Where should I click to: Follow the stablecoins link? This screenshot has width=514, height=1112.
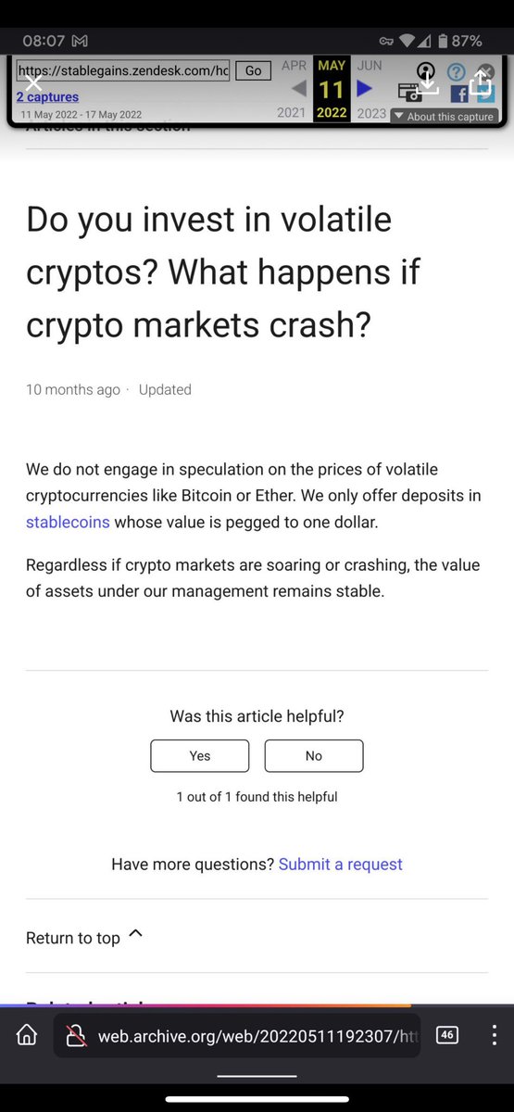pos(68,522)
